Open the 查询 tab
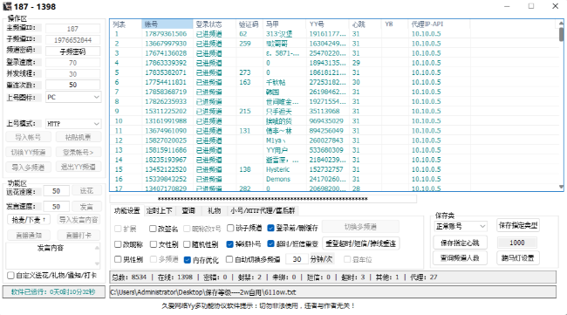This screenshot has width=567, height=315. click(x=188, y=210)
